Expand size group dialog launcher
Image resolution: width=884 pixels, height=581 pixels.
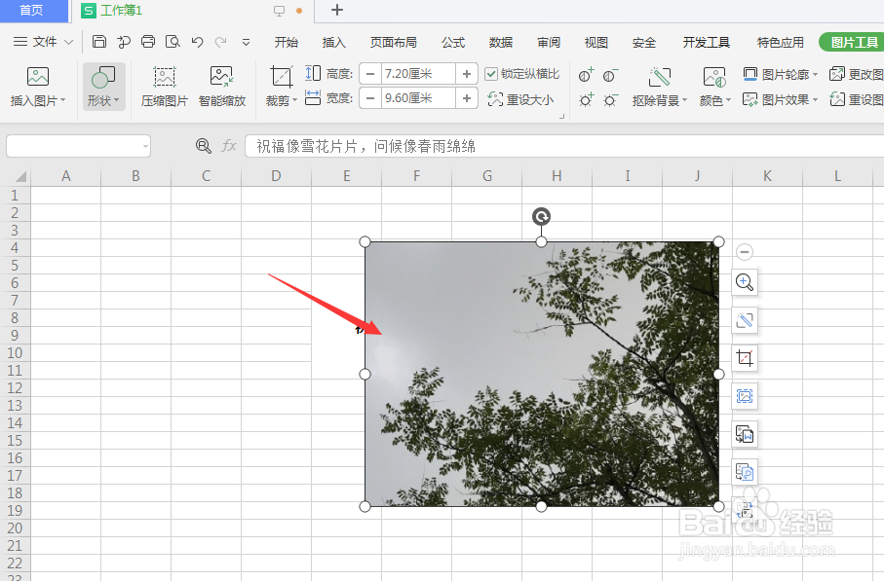[561, 117]
